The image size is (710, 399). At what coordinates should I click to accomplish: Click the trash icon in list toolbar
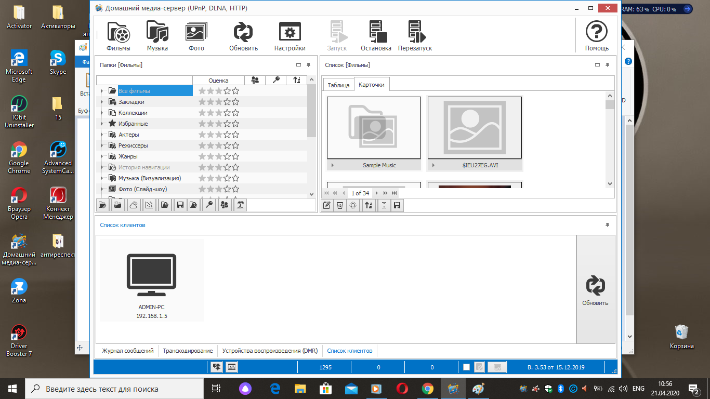coord(339,206)
